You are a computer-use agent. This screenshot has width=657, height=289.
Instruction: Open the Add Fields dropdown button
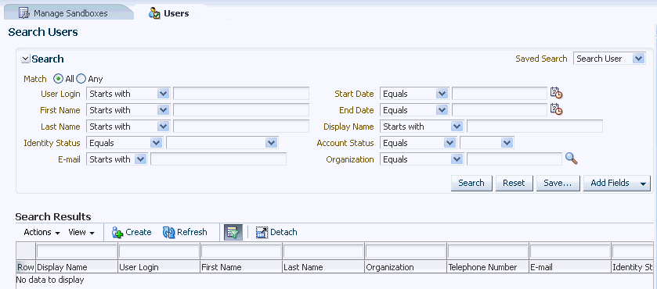pyautogui.click(x=617, y=184)
